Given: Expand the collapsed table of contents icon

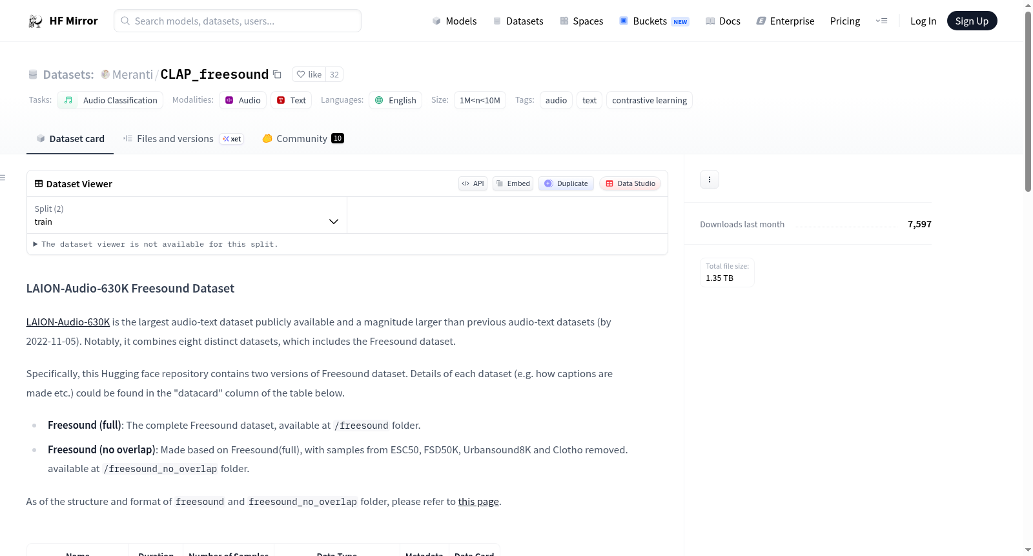Looking at the screenshot, I should (x=3, y=178).
